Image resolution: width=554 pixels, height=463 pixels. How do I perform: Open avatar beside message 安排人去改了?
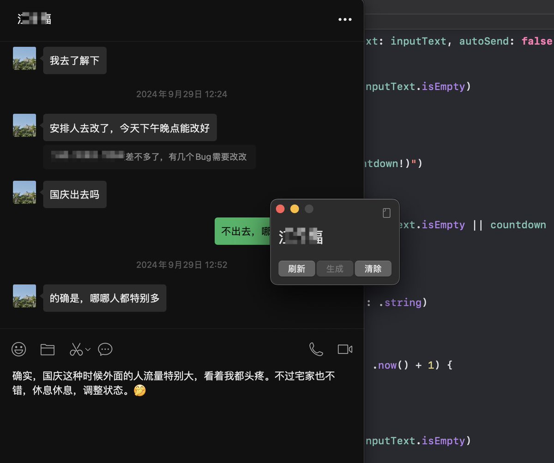24,126
